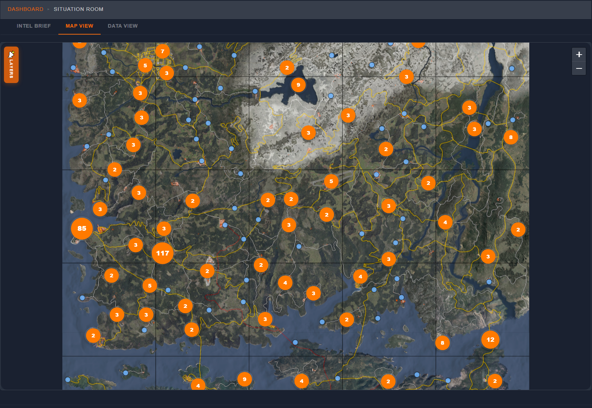Open cluster 3 below the 85 marker
The width and height of the screenshot is (592, 408).
click(136, 245)
